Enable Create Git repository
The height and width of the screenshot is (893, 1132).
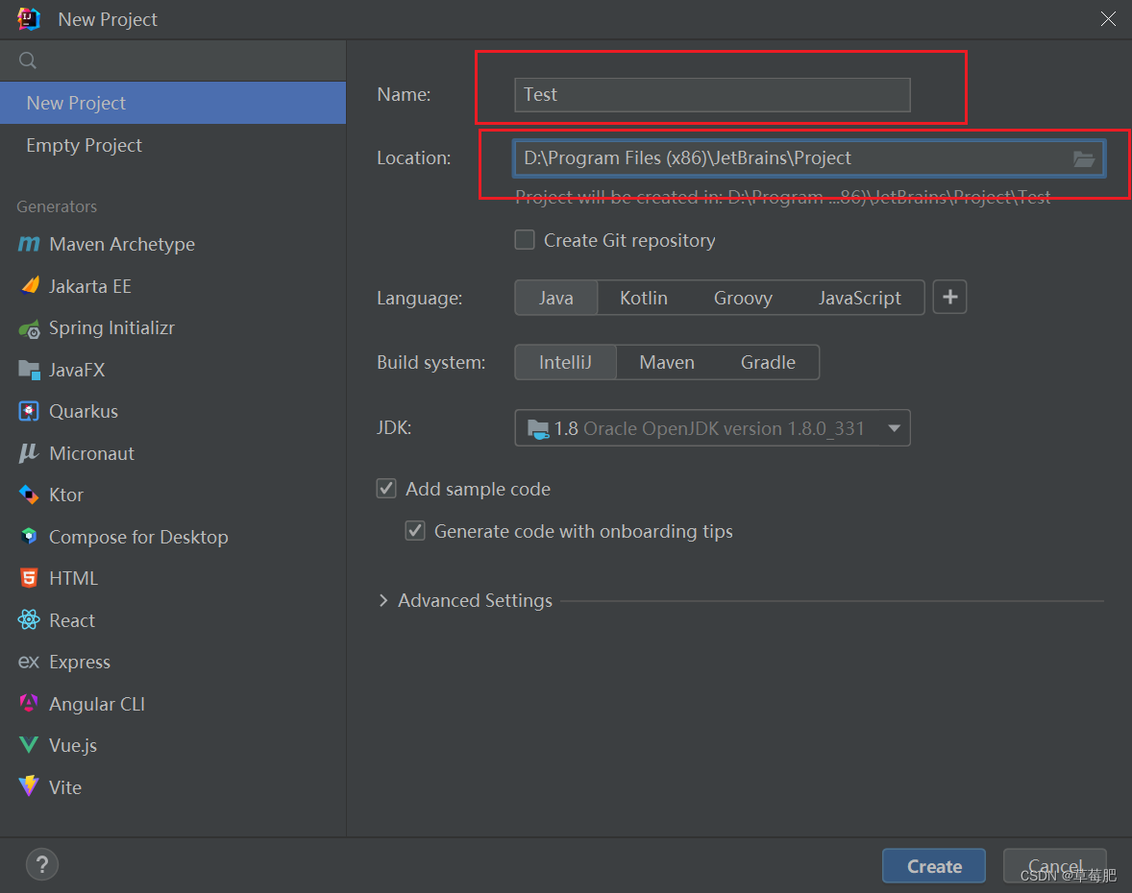[x=525, y=240]
